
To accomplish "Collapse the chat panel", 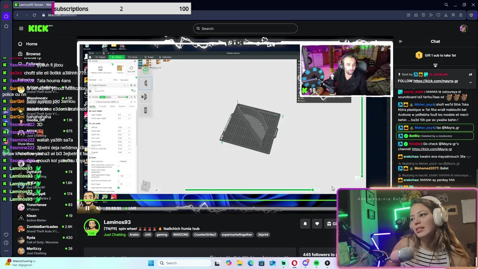I will (x=400, y=41).
